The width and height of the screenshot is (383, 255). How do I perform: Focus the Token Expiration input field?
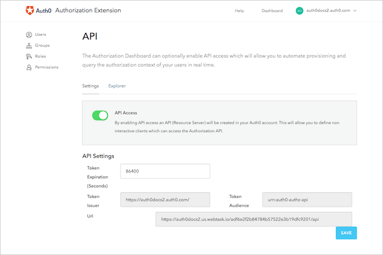pyautogui.click(x=165, y=171)
